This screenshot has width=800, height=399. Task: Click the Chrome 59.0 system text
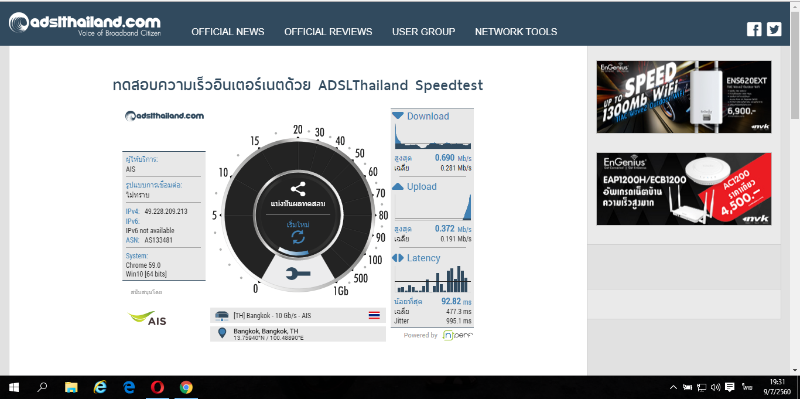click(143, 265)
